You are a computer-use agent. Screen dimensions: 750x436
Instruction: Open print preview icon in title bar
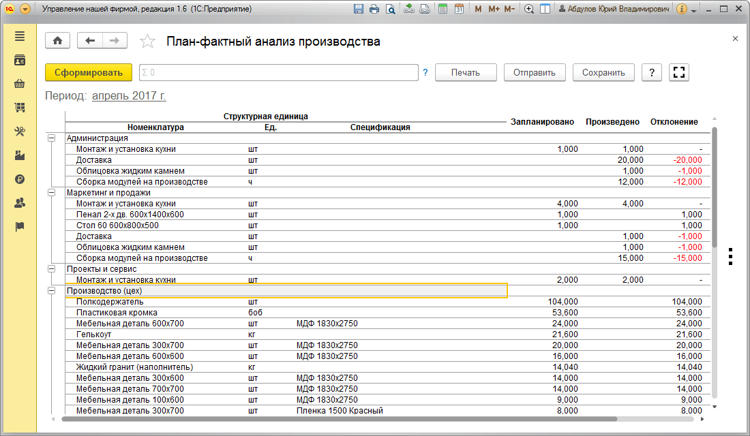tap(390, 9)
